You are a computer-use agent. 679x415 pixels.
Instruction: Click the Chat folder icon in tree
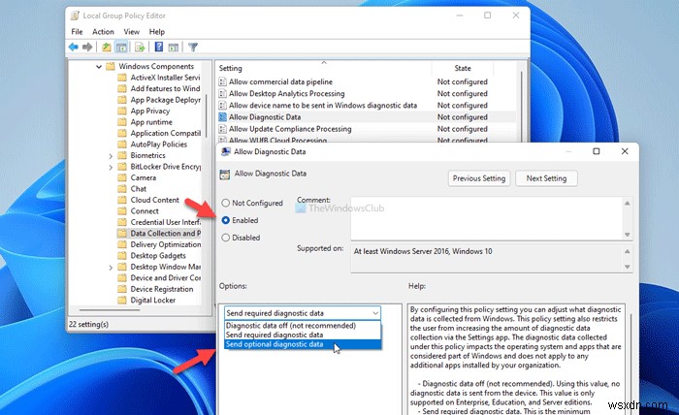[x=122, y=189]
